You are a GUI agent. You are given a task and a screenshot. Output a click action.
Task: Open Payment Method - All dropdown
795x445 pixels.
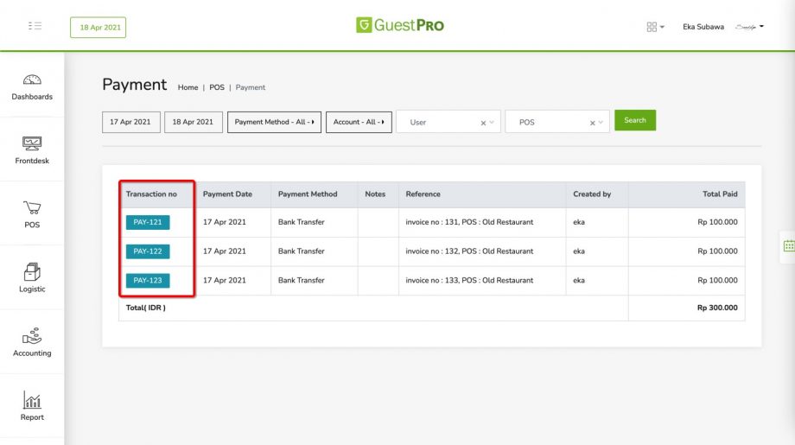point(274,122)
